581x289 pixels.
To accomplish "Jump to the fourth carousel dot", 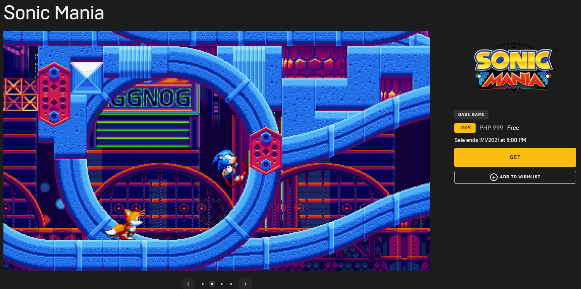I will point(231,284).
